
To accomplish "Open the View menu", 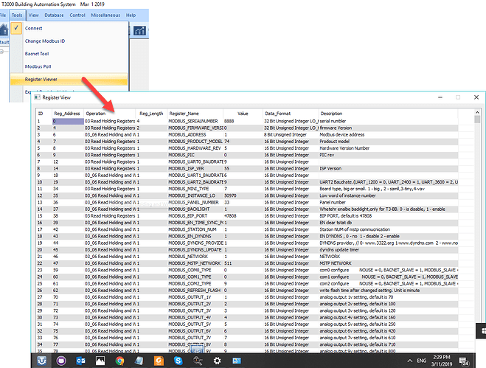I will pos(35,15).
